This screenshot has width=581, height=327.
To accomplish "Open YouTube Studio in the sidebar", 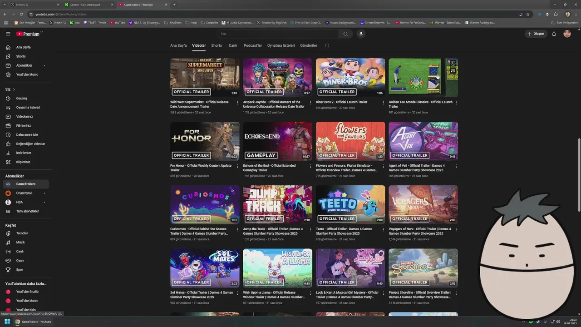I will 26,292.
